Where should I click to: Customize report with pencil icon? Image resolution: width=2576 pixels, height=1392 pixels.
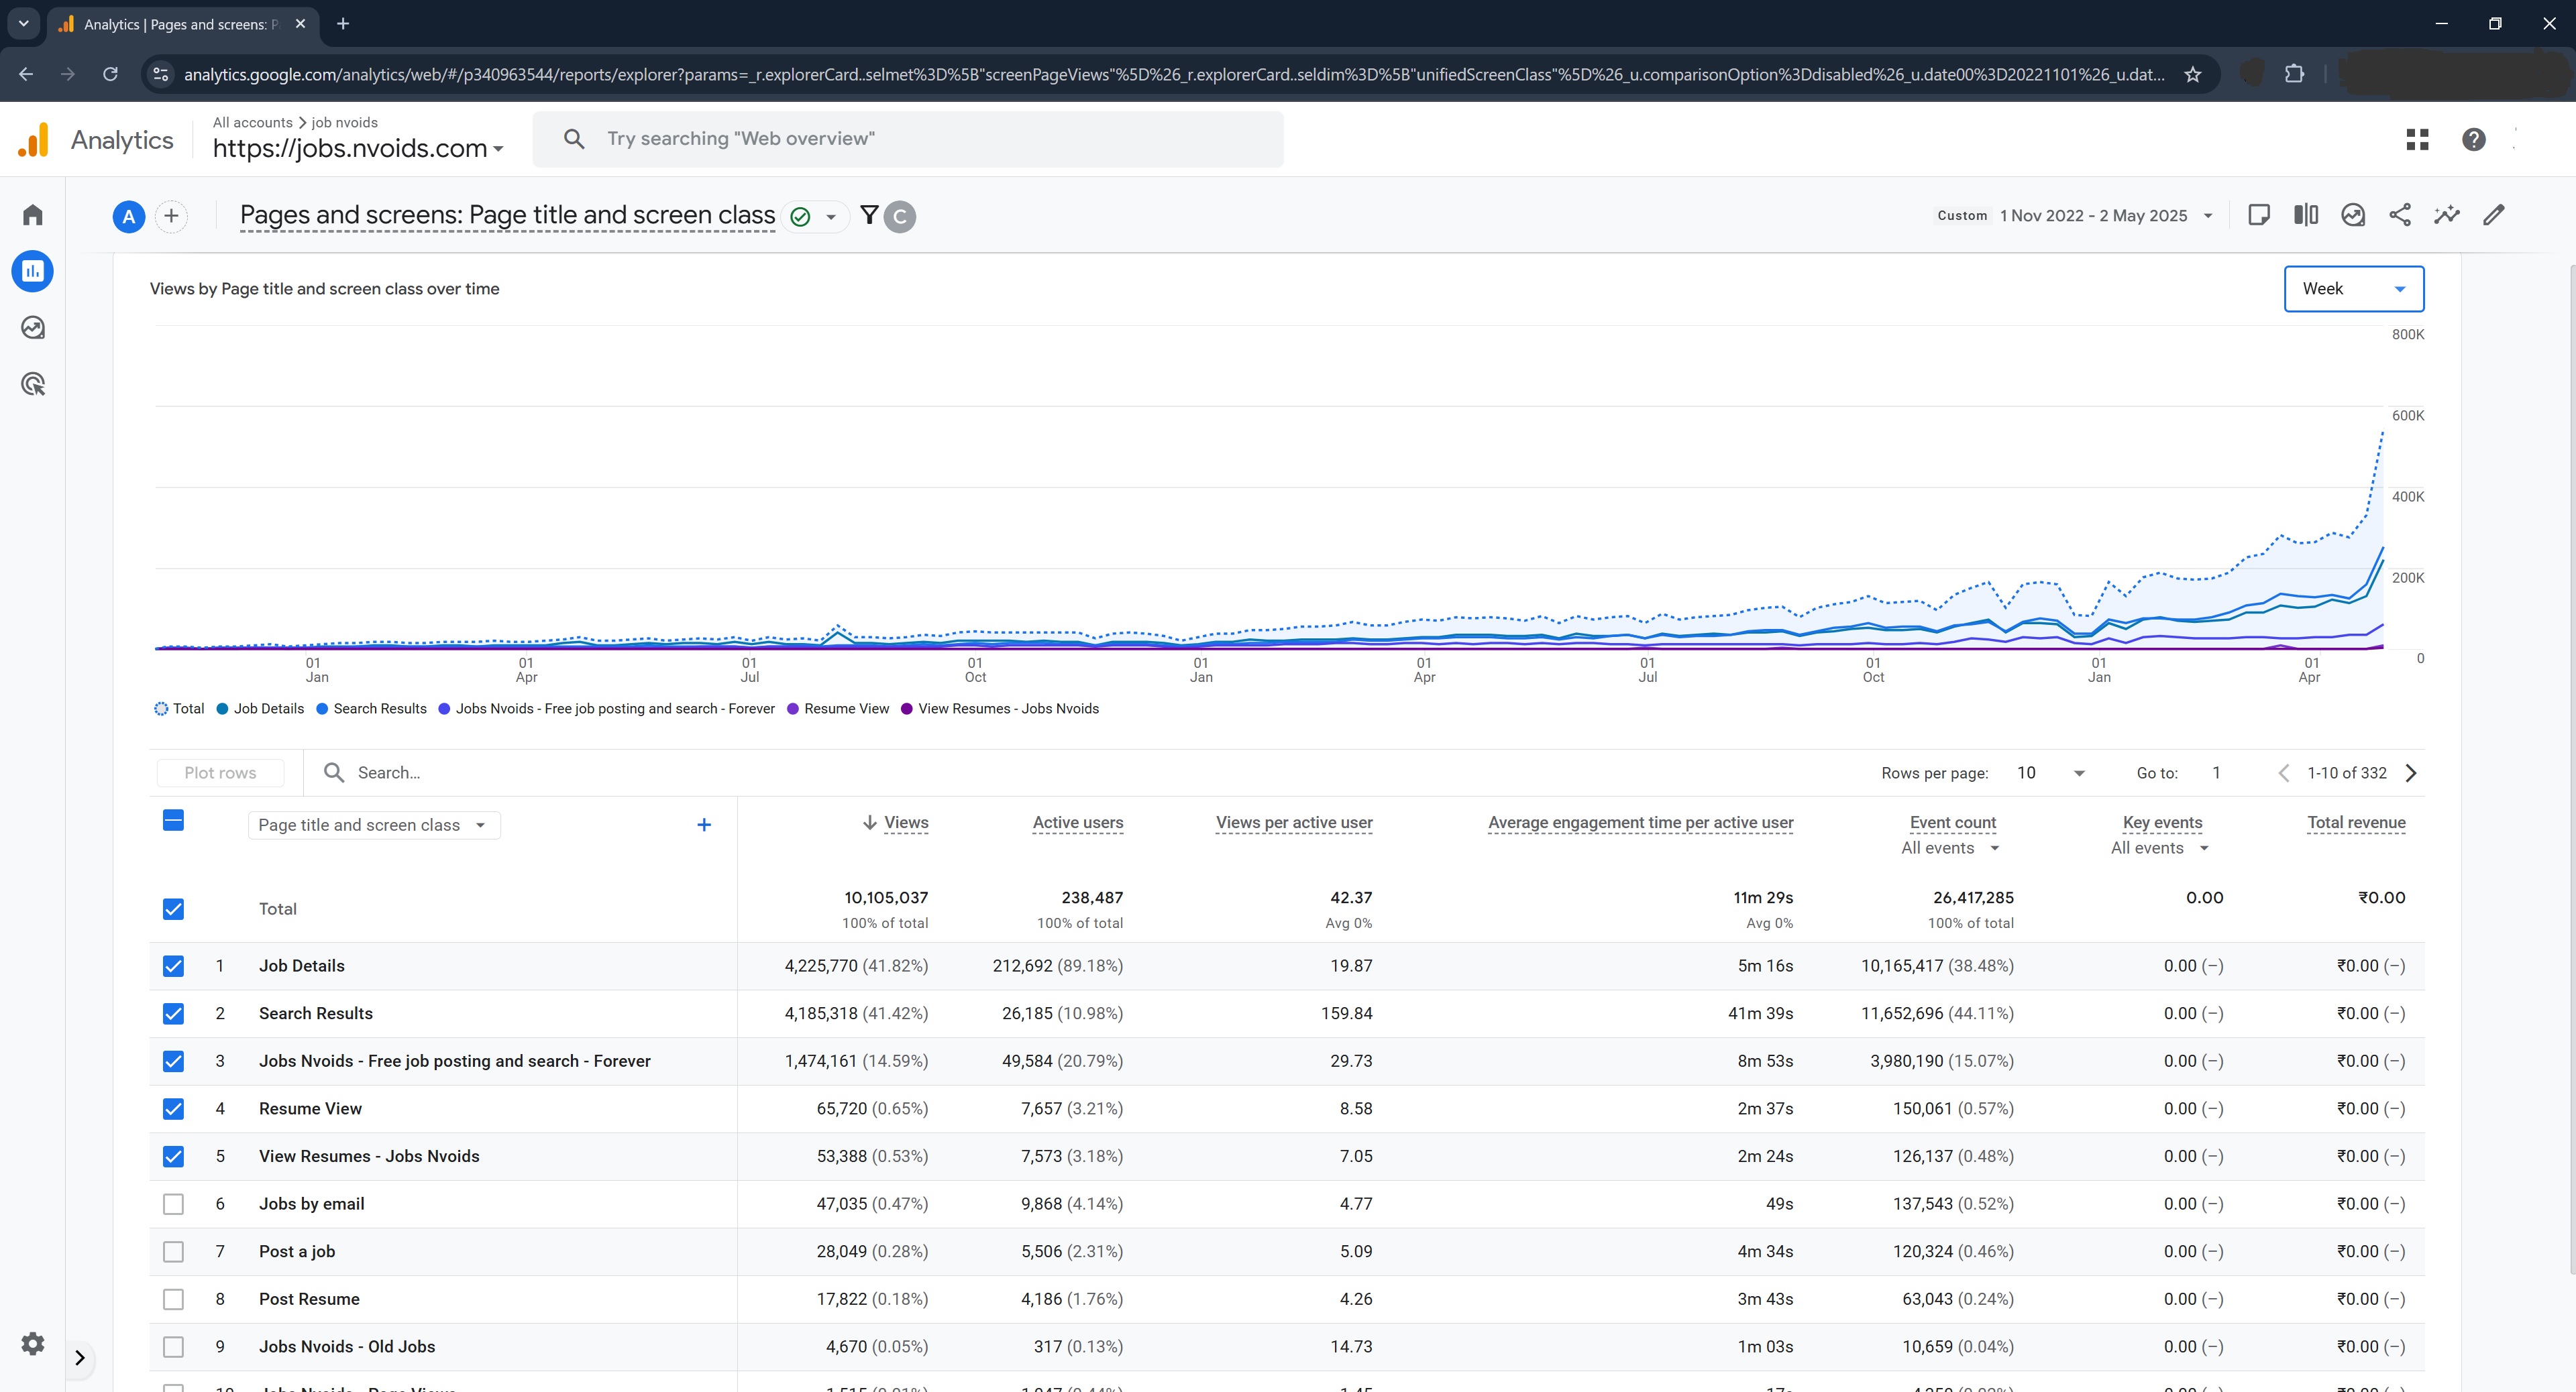[2494, 215]
